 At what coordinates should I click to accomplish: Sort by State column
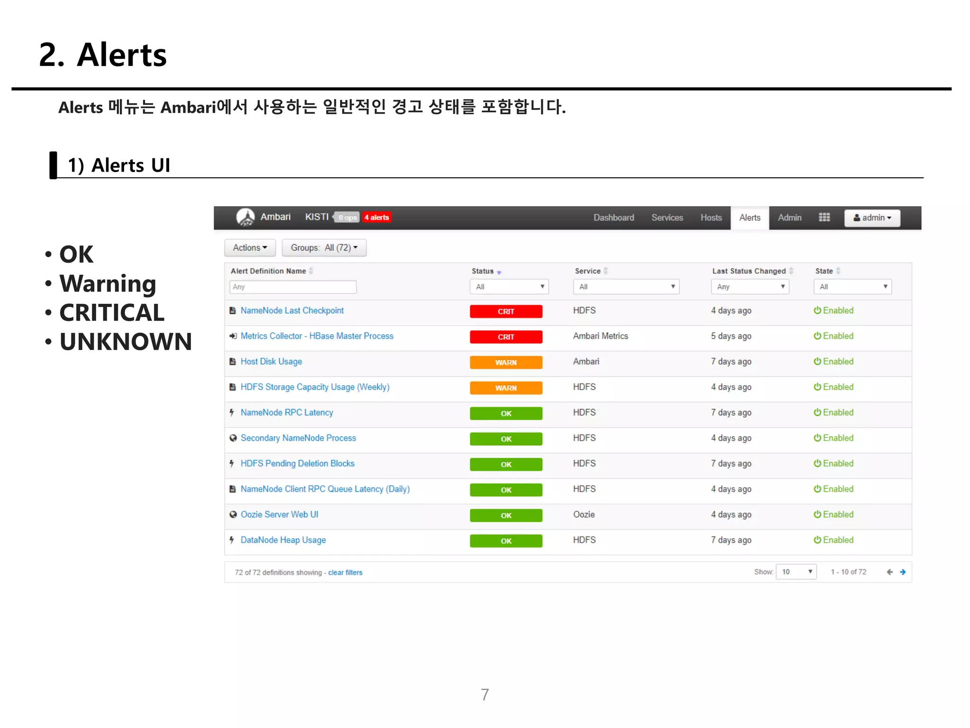click(x=838, y=271)
